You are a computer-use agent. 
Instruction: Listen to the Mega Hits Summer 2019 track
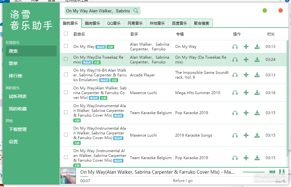click(x=235, y=93)
